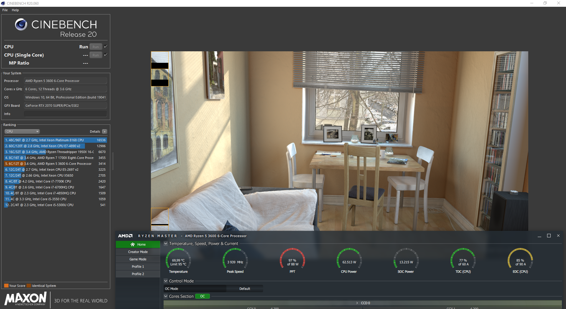Open the File menu
Image resolution: width=566 pixels, height=309 pixels.
(5, 10)
